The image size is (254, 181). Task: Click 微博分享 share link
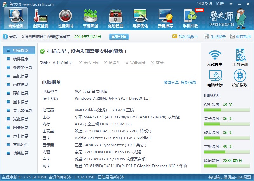click(x=171, y=82)
